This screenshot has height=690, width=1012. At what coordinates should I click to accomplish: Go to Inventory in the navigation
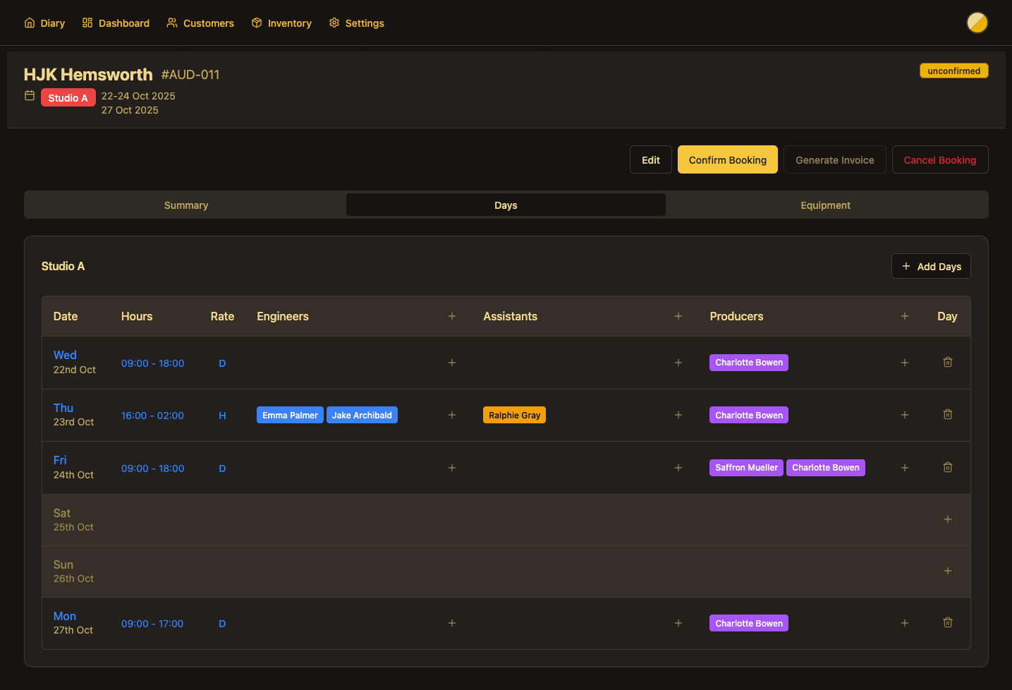coord(281,23)
